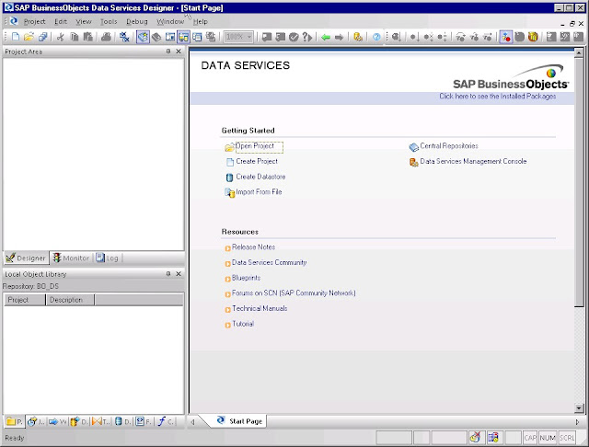Open the Data Services Community link
Viewport: 589px width, 447px height.
pyautogui.click(x=270, y=263)
